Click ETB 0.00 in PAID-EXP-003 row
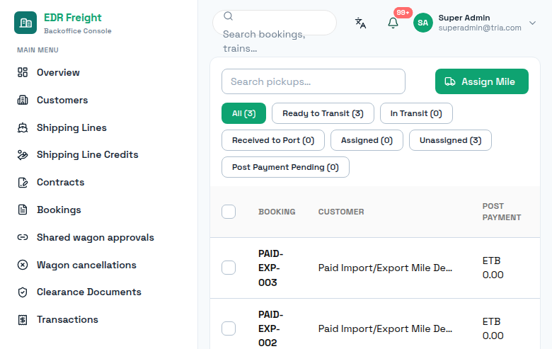 (493, 268)
